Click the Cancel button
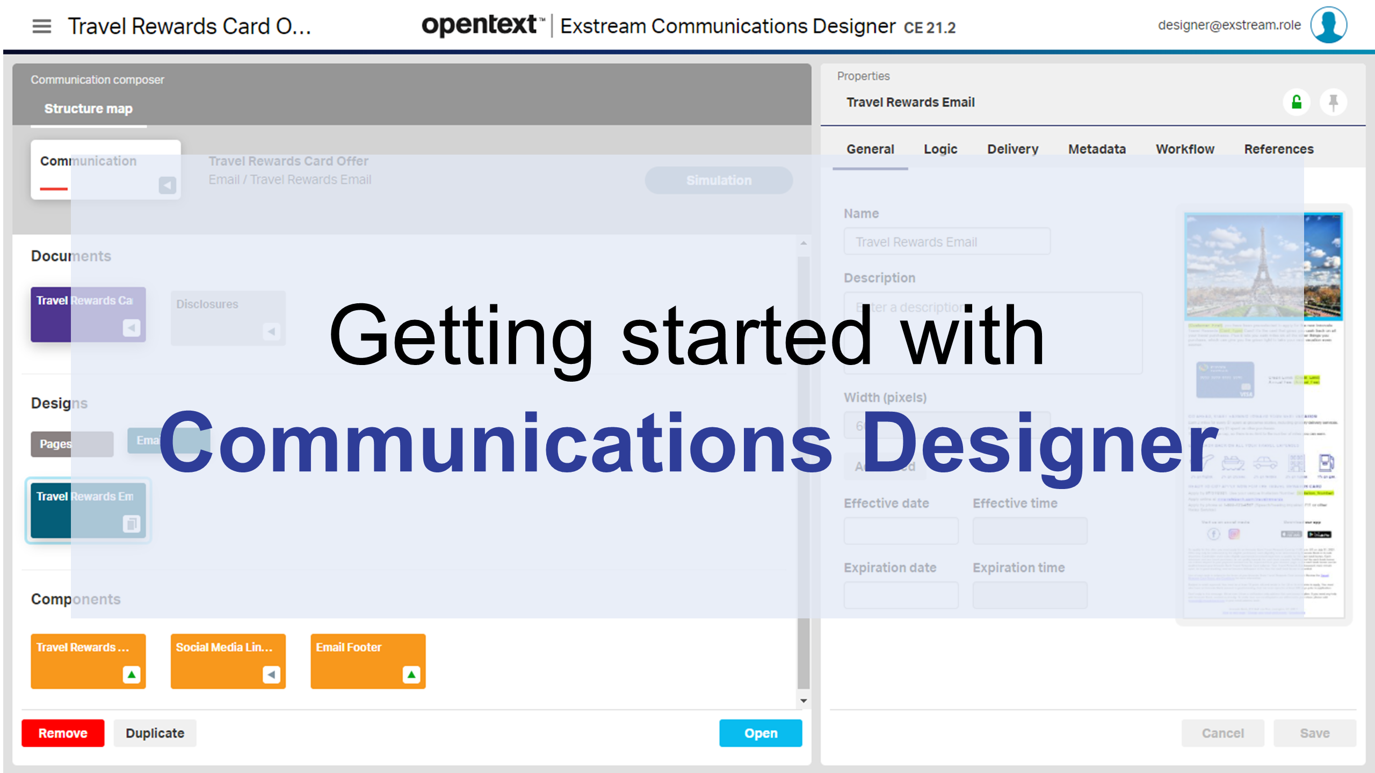Screen dimensions: 1375x773 click(x=1222, y=733)
